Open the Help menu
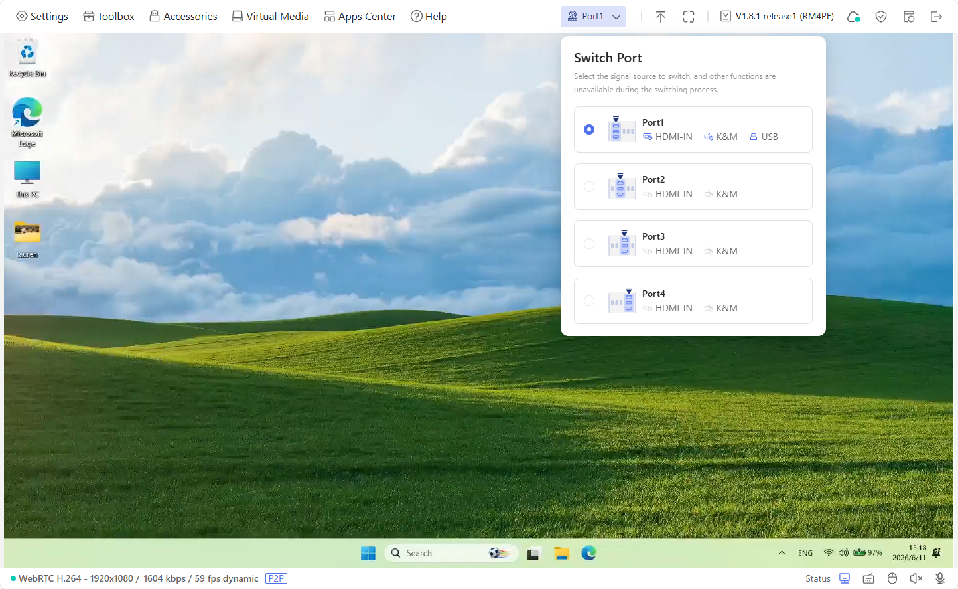Image resolution: width=958 pixels, height=589 pixels. (x=429, y=16)
